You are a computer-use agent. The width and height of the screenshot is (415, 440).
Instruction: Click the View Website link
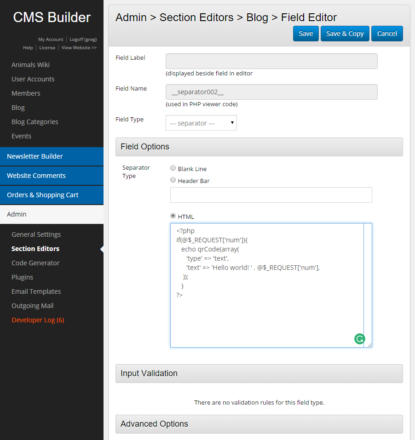click(79, 48)
